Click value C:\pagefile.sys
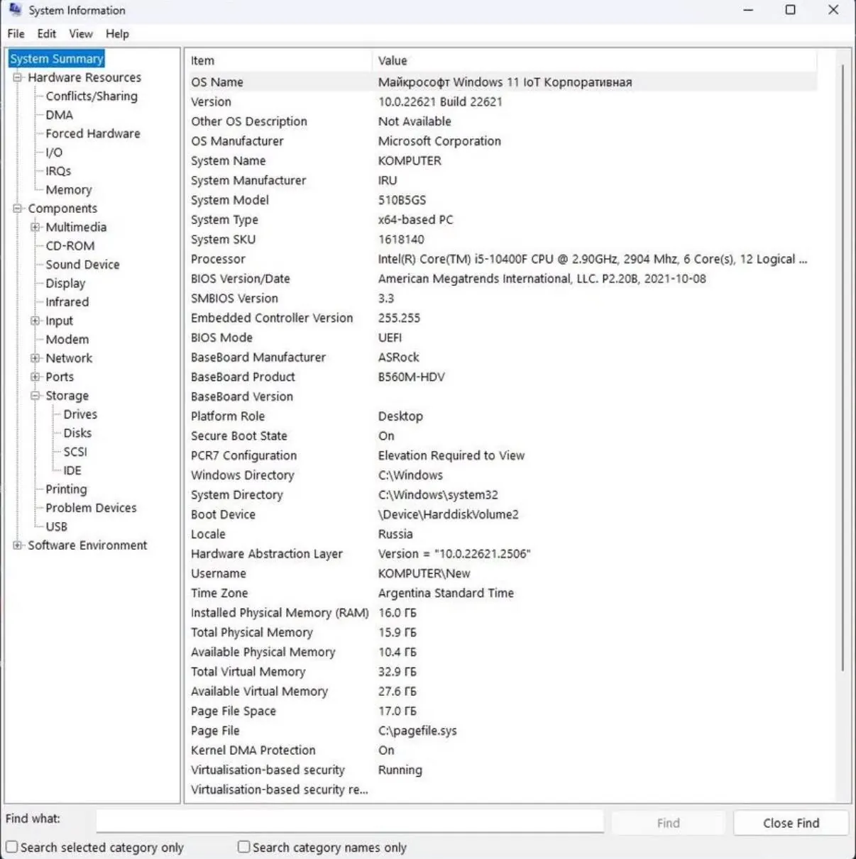Viewport: 856px width, 859px height. point(417,731)
